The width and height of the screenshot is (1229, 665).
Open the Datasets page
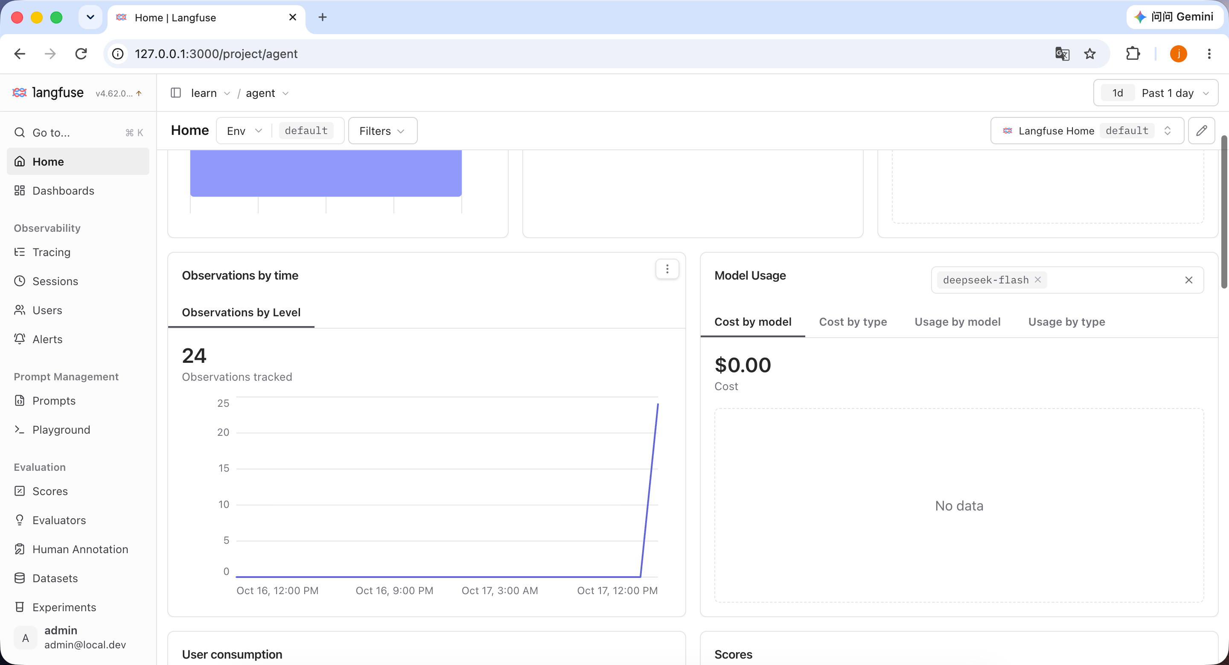(x=78, y=578)
